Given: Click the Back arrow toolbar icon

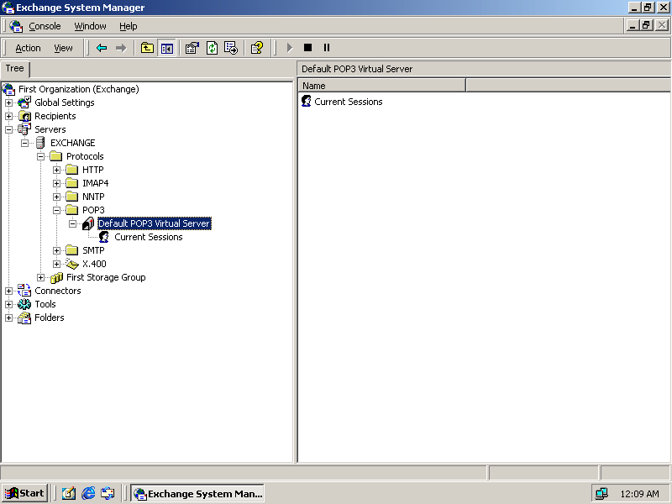Looking at the screenshot, I should point(102,48).
